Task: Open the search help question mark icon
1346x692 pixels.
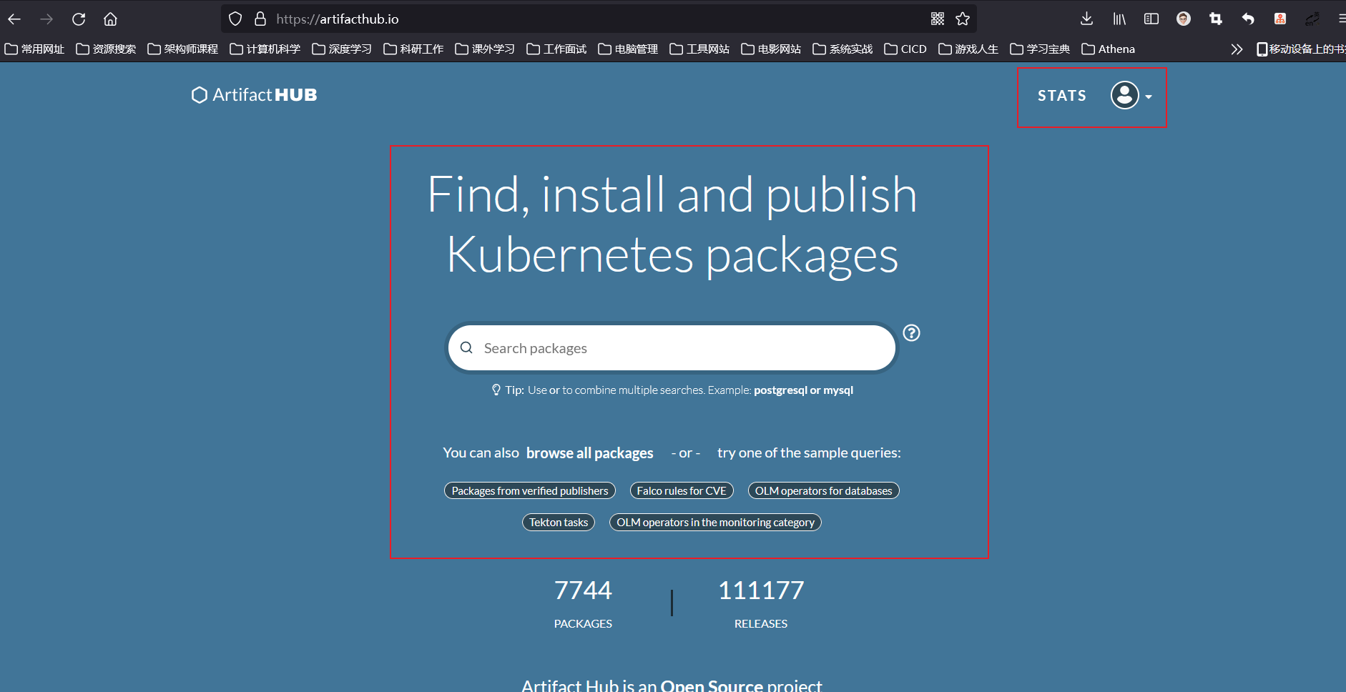Action: [x=911, y=332]
